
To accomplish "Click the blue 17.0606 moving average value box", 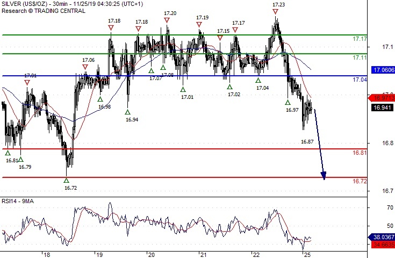I will point(383,70).
